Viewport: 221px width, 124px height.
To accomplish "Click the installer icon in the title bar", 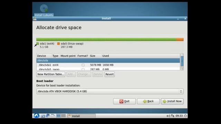I will 35,19.
